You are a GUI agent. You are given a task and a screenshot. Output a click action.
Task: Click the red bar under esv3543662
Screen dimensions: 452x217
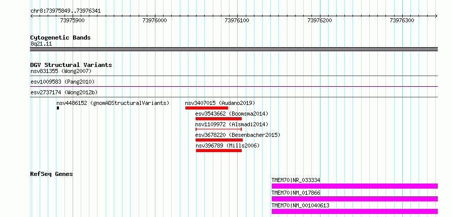[218, 119]
